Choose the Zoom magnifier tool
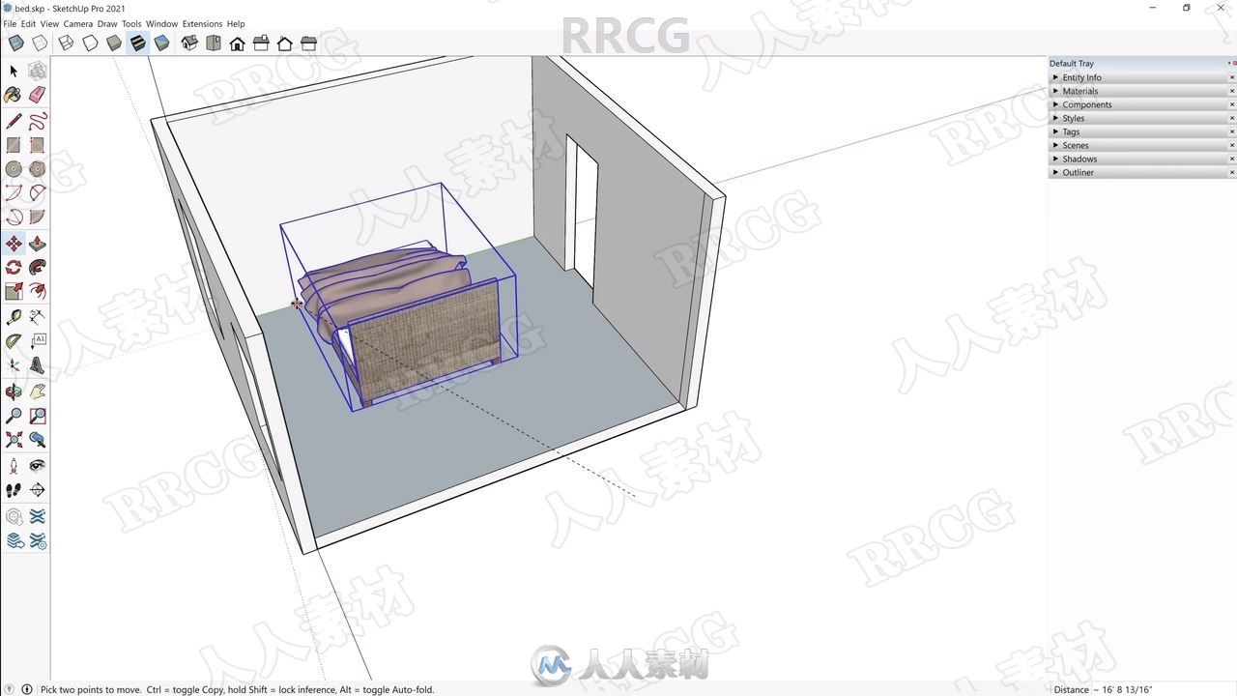Screen dimensions: 1237x696 coord(14,417)
